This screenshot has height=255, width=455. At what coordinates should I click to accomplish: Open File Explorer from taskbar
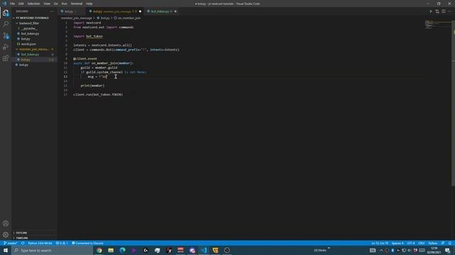[x=111, y=250]
